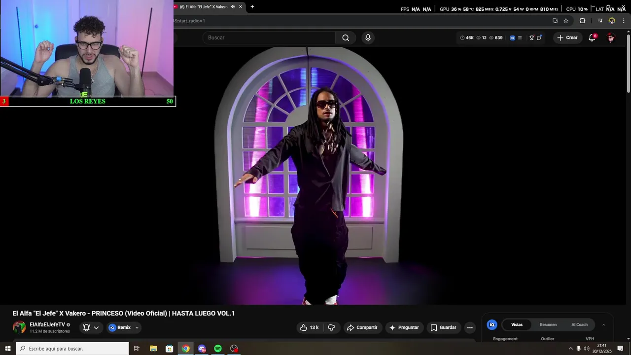This screenshot has height=355, width=631.
Task: Click the taskbar clock showing 21:41
Action: click(x=602, y=349)
